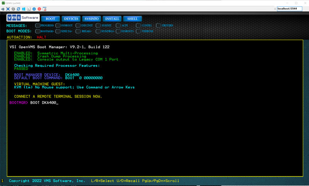Screen dimensions: 309x186
Task: Tick SYSDBG> boot mode checkbox
Action: click(98, 31)
